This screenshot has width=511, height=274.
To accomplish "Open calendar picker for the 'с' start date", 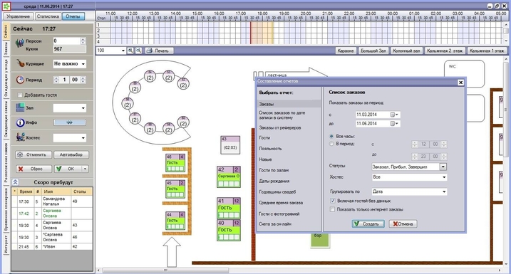I will click(x=394, y=115).
